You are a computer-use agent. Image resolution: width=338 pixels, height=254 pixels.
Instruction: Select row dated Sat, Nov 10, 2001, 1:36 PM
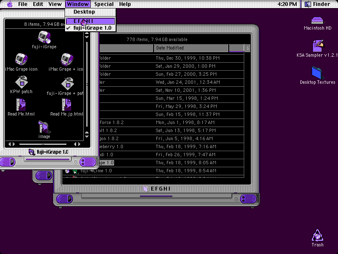[172, 90]
